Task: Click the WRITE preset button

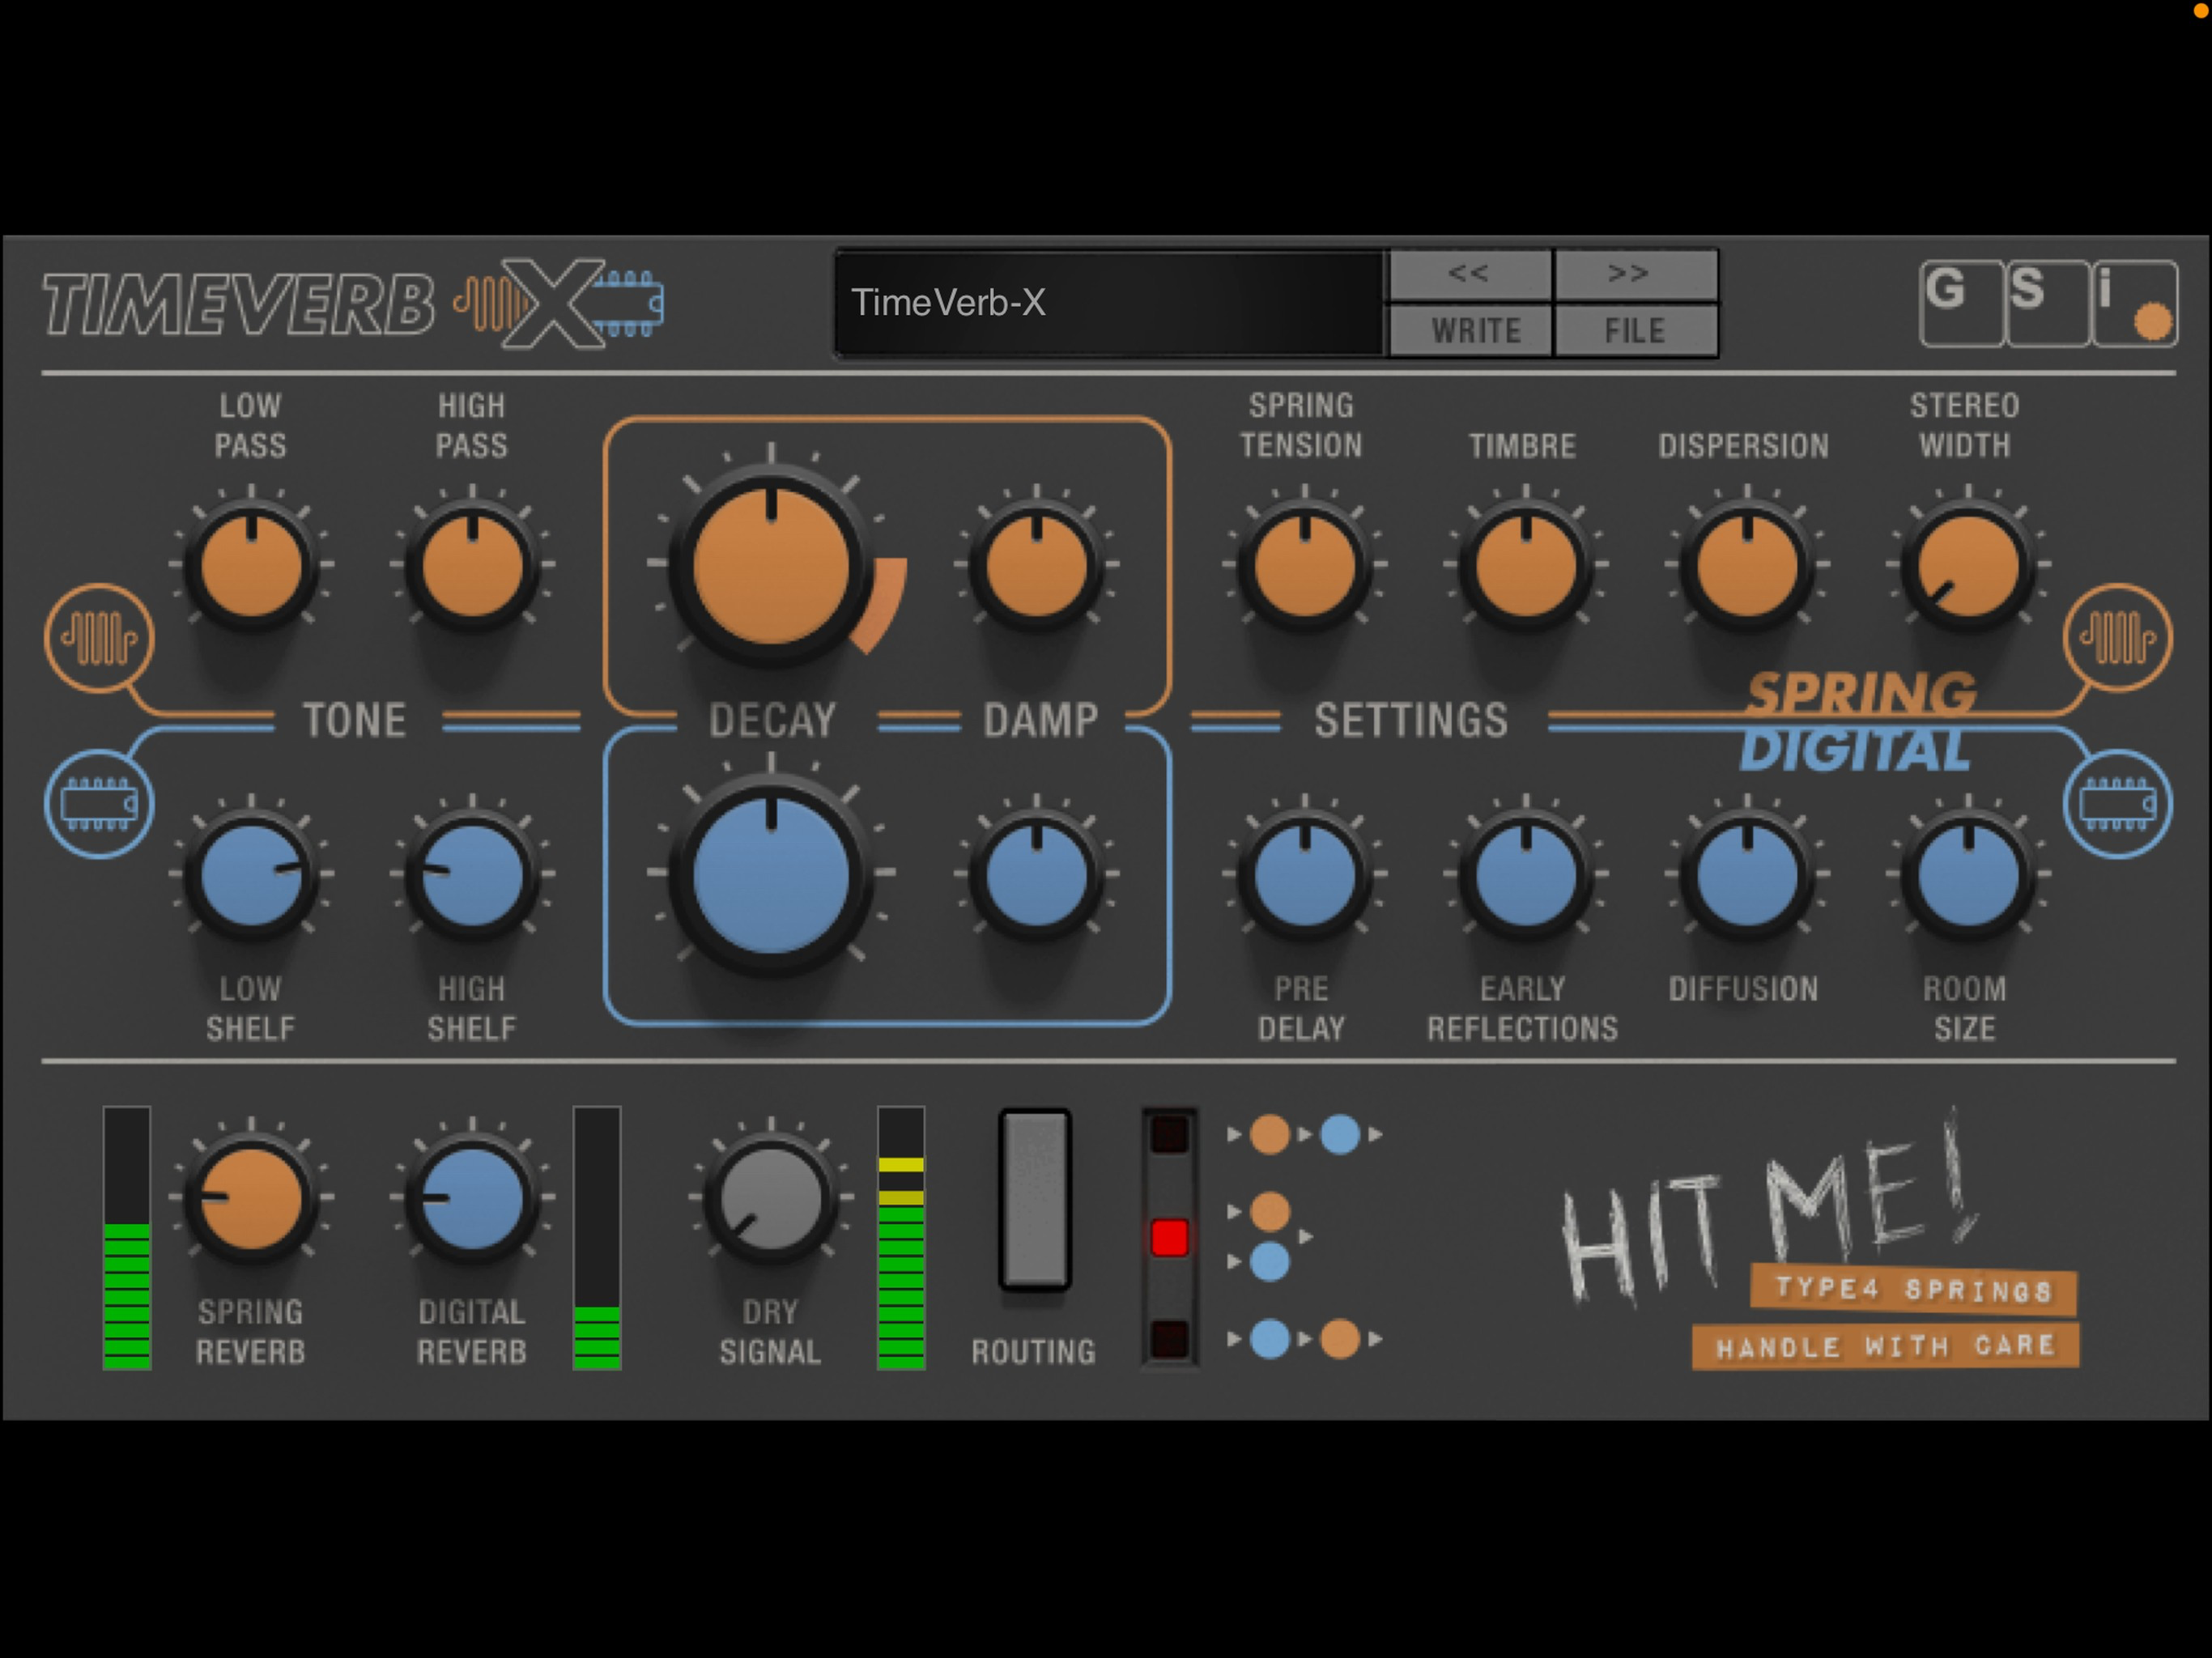Action: [x=1470, y=330]
